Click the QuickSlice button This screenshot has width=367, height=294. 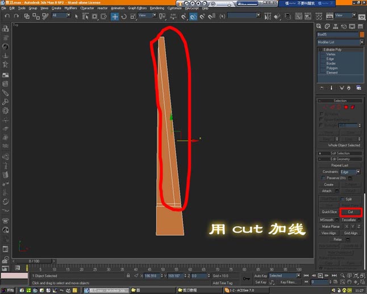tap(329, 212)
